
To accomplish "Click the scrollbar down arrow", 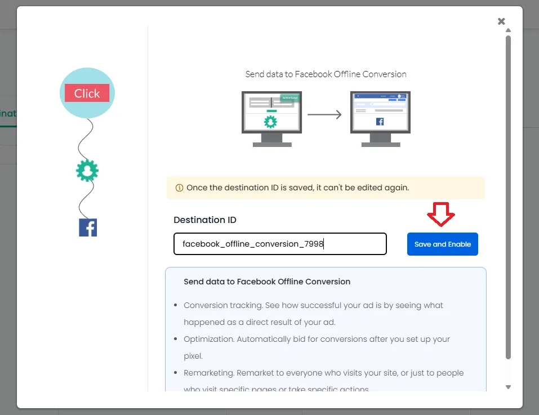I will tap(508, 387).
